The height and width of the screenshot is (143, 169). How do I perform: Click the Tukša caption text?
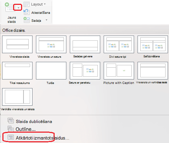[x=50, y=83]
